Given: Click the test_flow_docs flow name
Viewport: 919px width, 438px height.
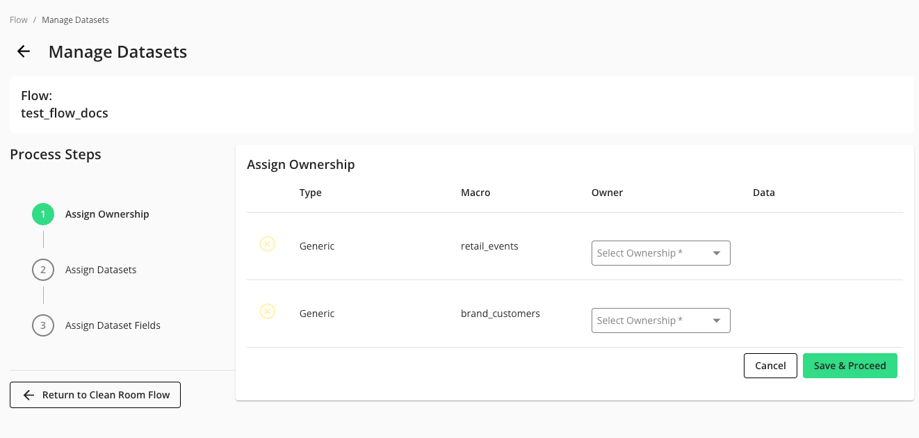Looking at the screenshot, I should (65, 113).
